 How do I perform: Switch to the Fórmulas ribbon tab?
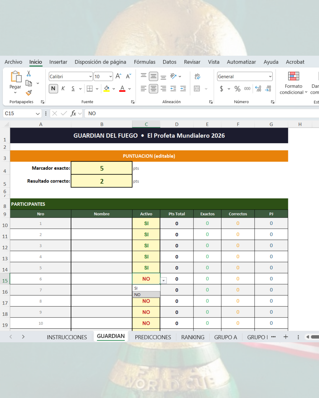coord(144,62)
